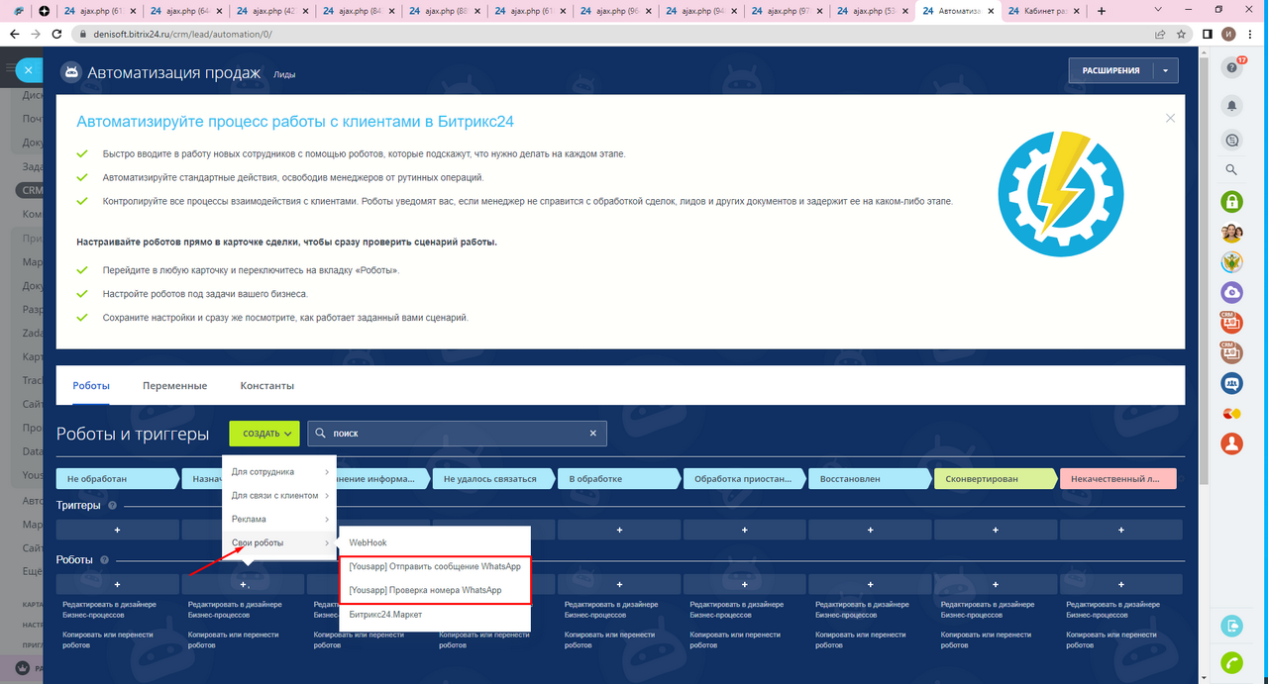The height and width of the screenshot is (684, 1268).
Task: Add a robot under Не обработан
Action: click(x=118, y=584)
